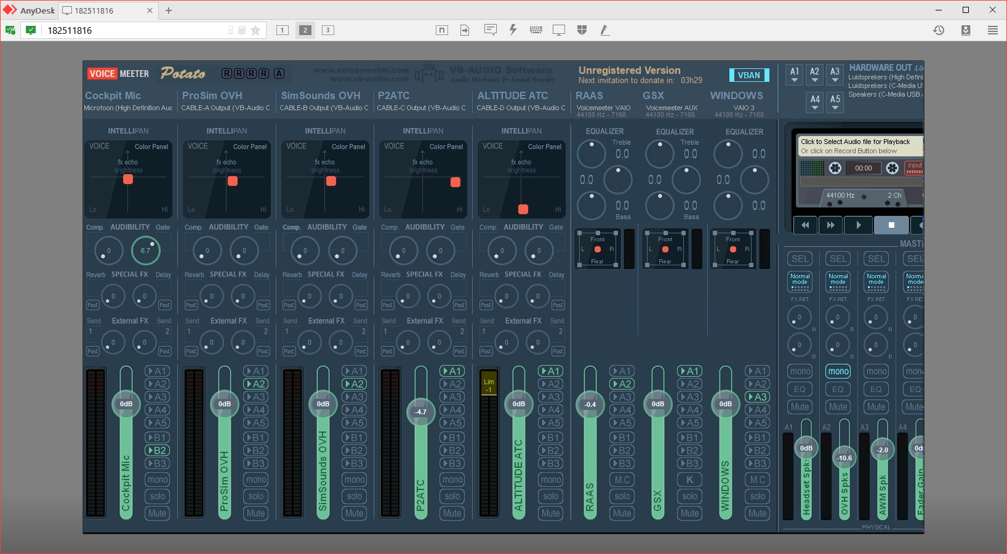Viewport: 1007px width, 554px height.
Task: Open AnyDesk chat icon in toolbar
Action: [490, 30]
